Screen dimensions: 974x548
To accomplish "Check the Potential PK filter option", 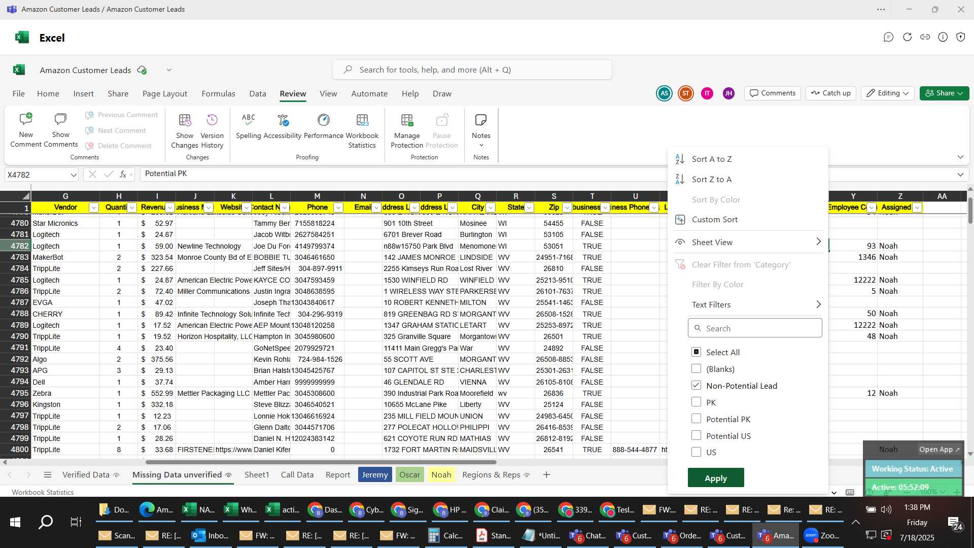I will point(696,419).
